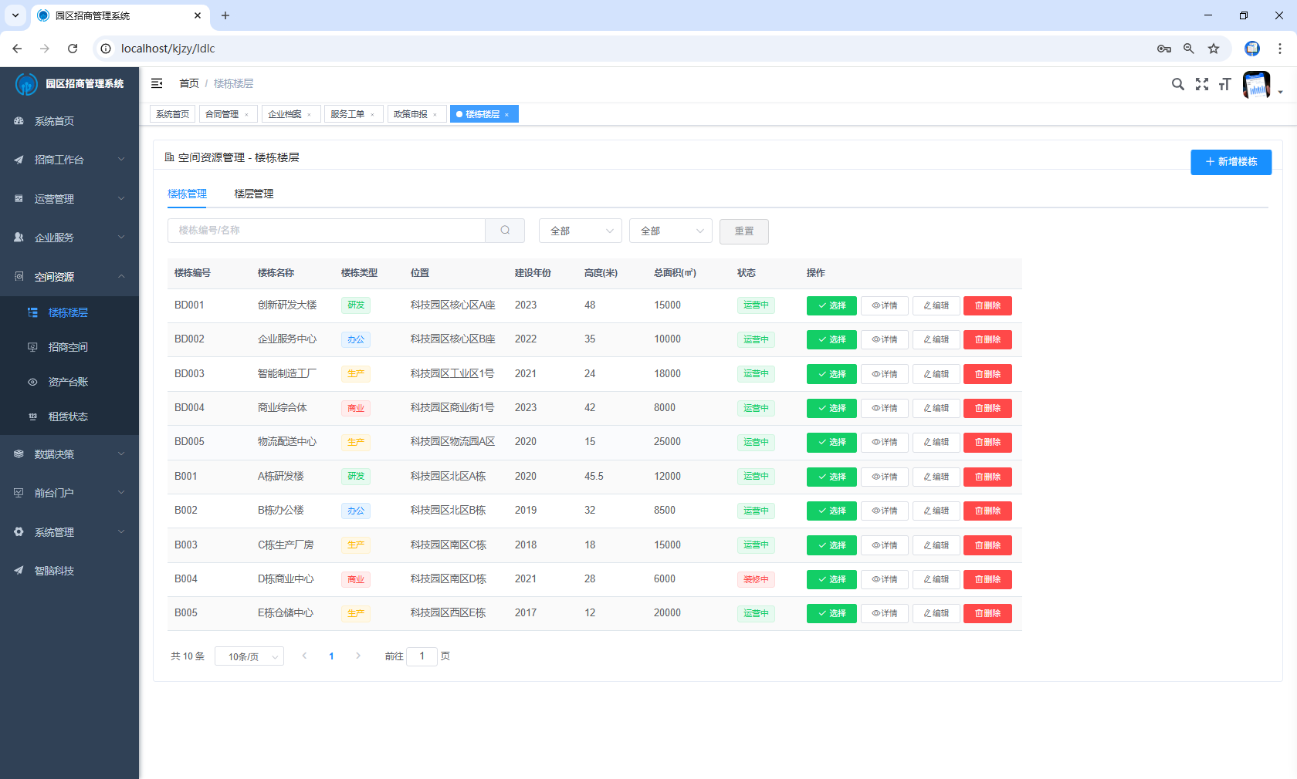Close the 合同管理 tab
The image size is (1297, 779).
click(x=246, y=115)
